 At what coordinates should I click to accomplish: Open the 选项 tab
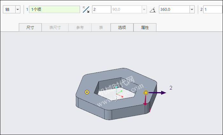122,27
